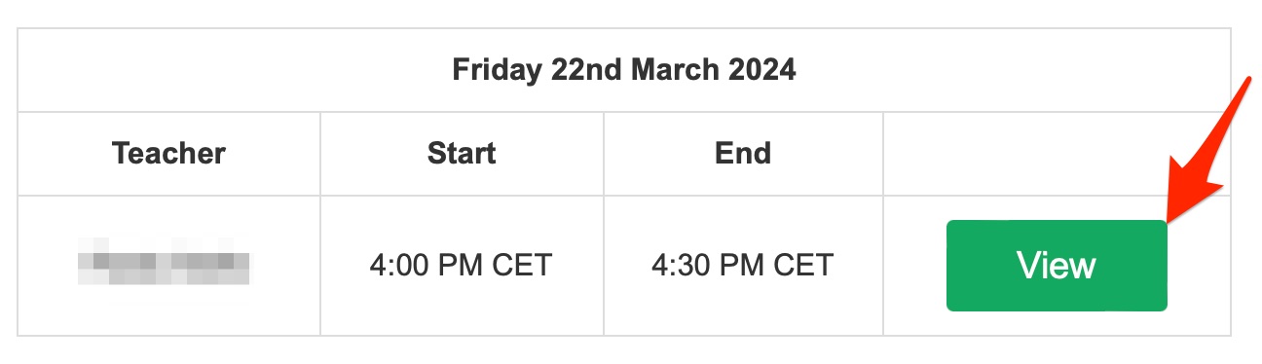Click the End column header
Screen dimensions: 1262x364
(743, 153)
